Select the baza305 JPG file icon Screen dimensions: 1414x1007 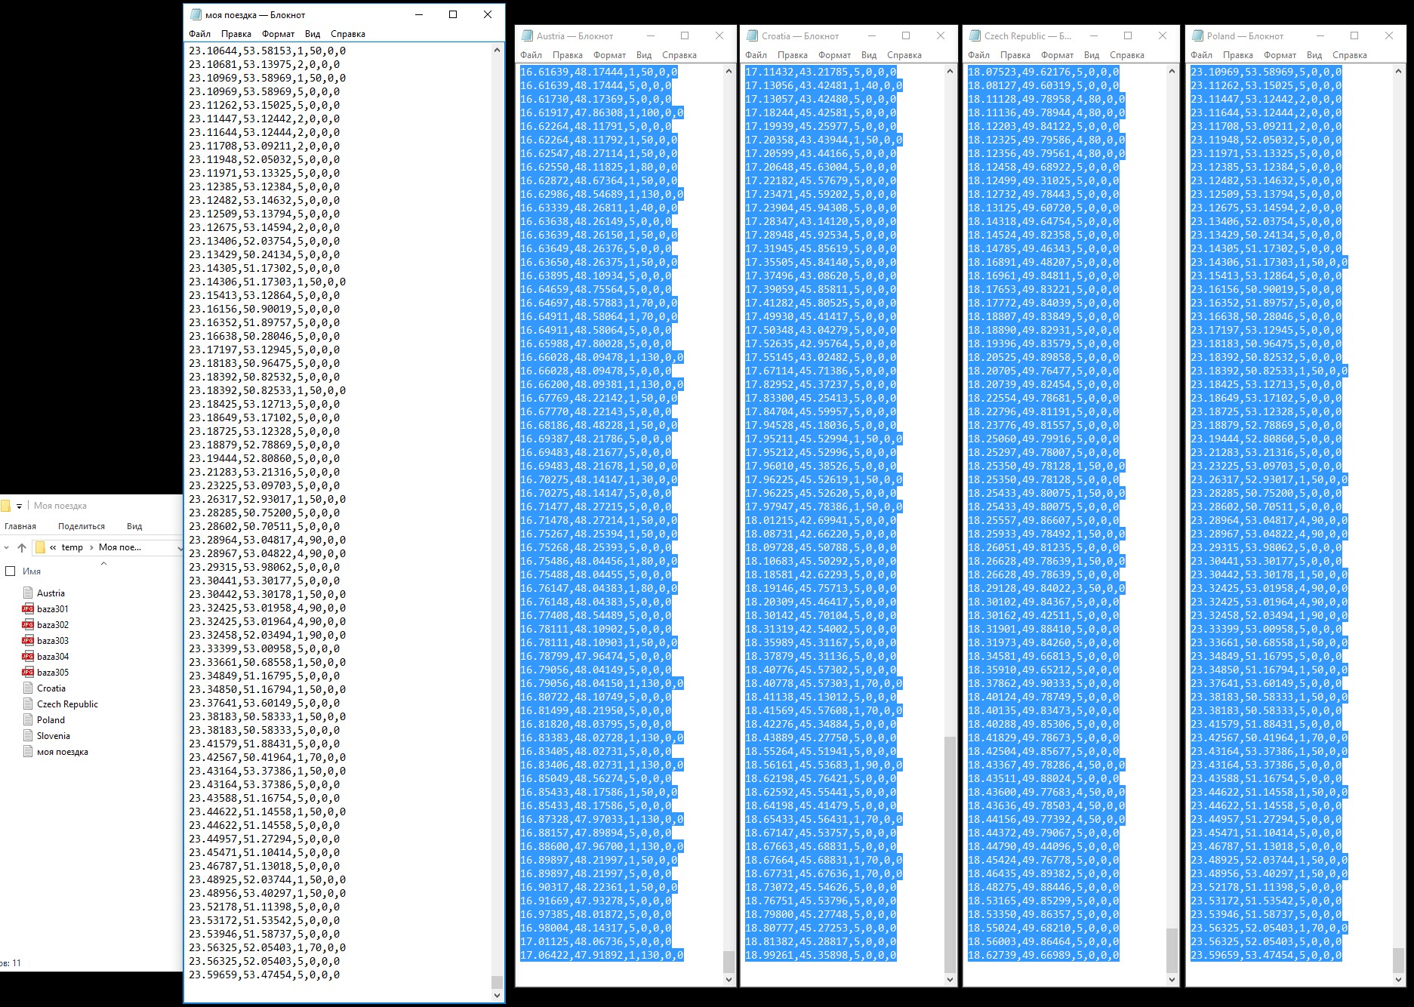pos(28,672)
